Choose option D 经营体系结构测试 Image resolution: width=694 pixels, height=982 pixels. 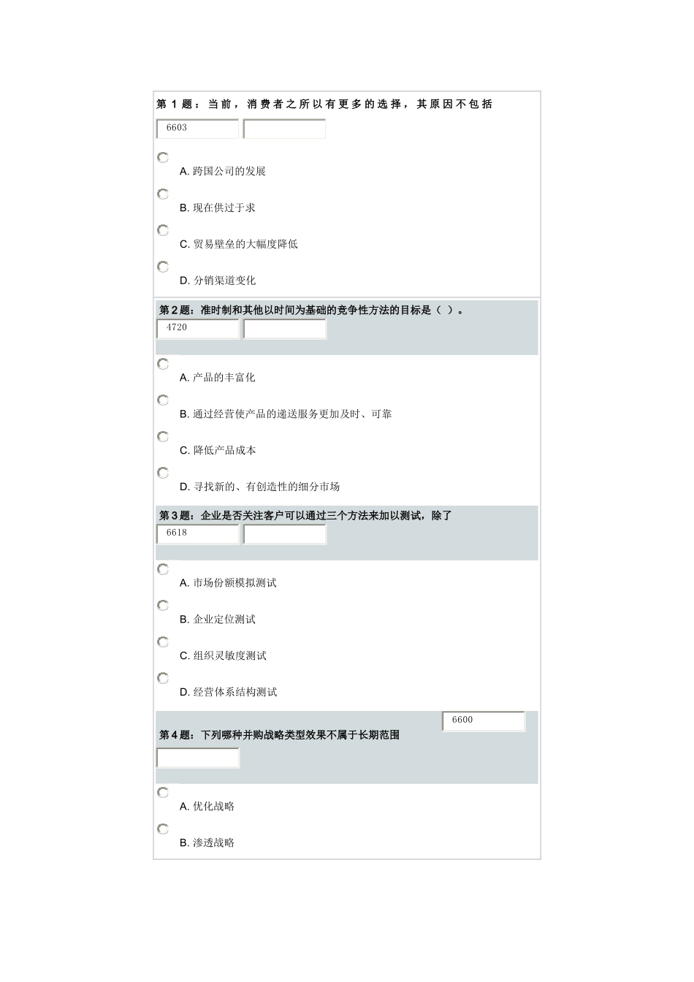(163, 679)
